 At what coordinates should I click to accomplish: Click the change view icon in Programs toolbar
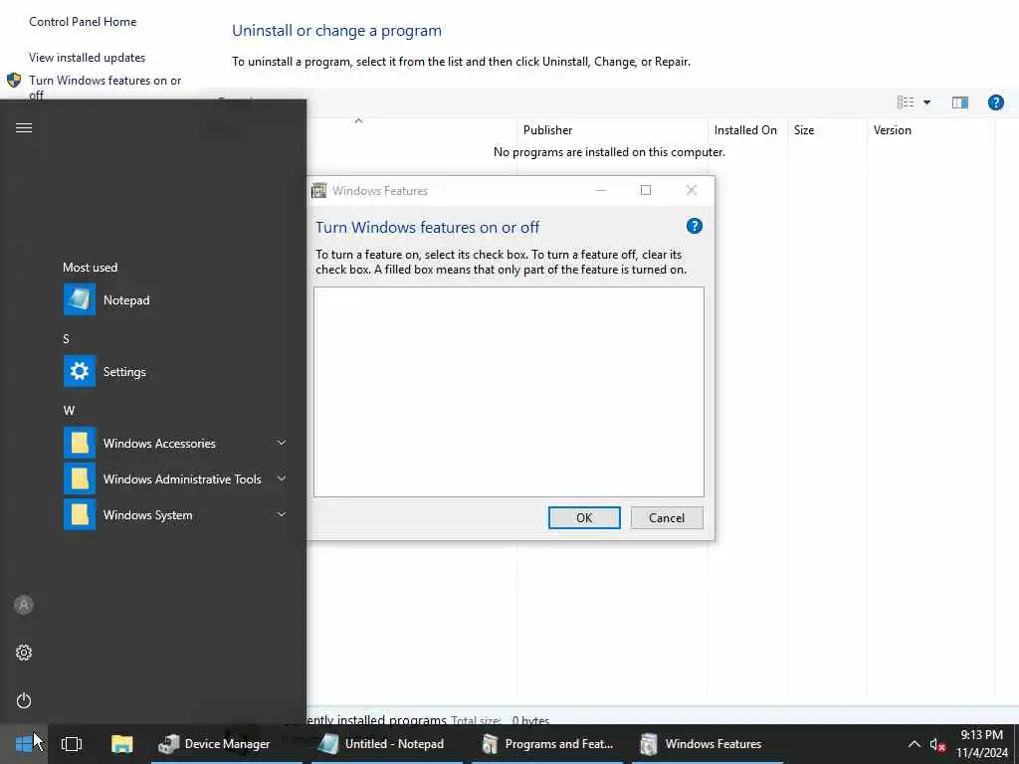(x=906, y=102)
